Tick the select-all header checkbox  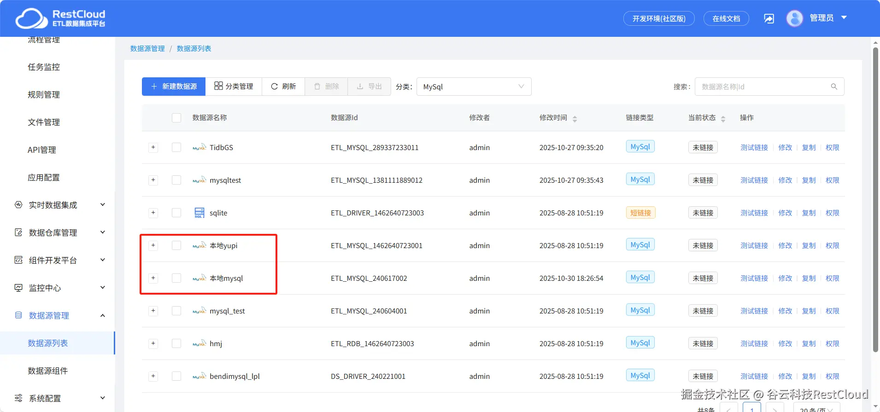176,118
